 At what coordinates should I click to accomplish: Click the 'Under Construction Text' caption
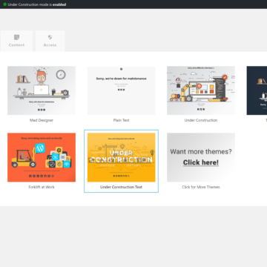coord(121,187)
